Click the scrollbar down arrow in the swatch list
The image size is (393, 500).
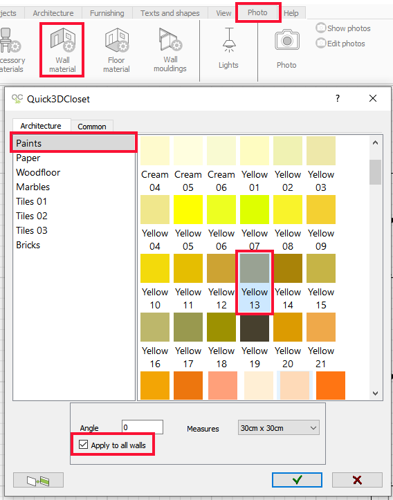pyautogui.click(x=375, y=393)
